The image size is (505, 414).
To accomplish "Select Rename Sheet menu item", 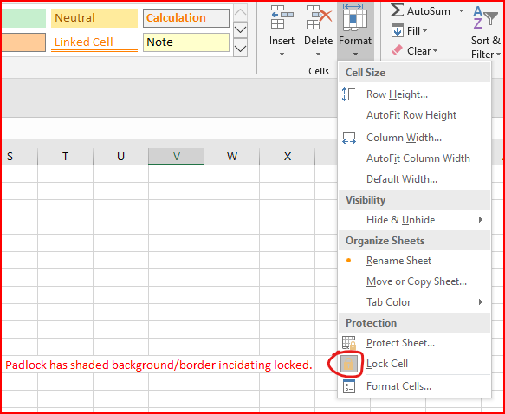I will (415, 261).
